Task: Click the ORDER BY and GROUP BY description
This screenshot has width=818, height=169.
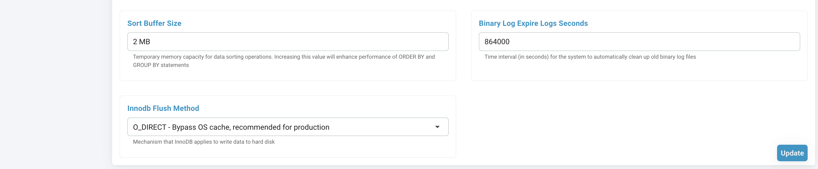Action: (284, 61)
